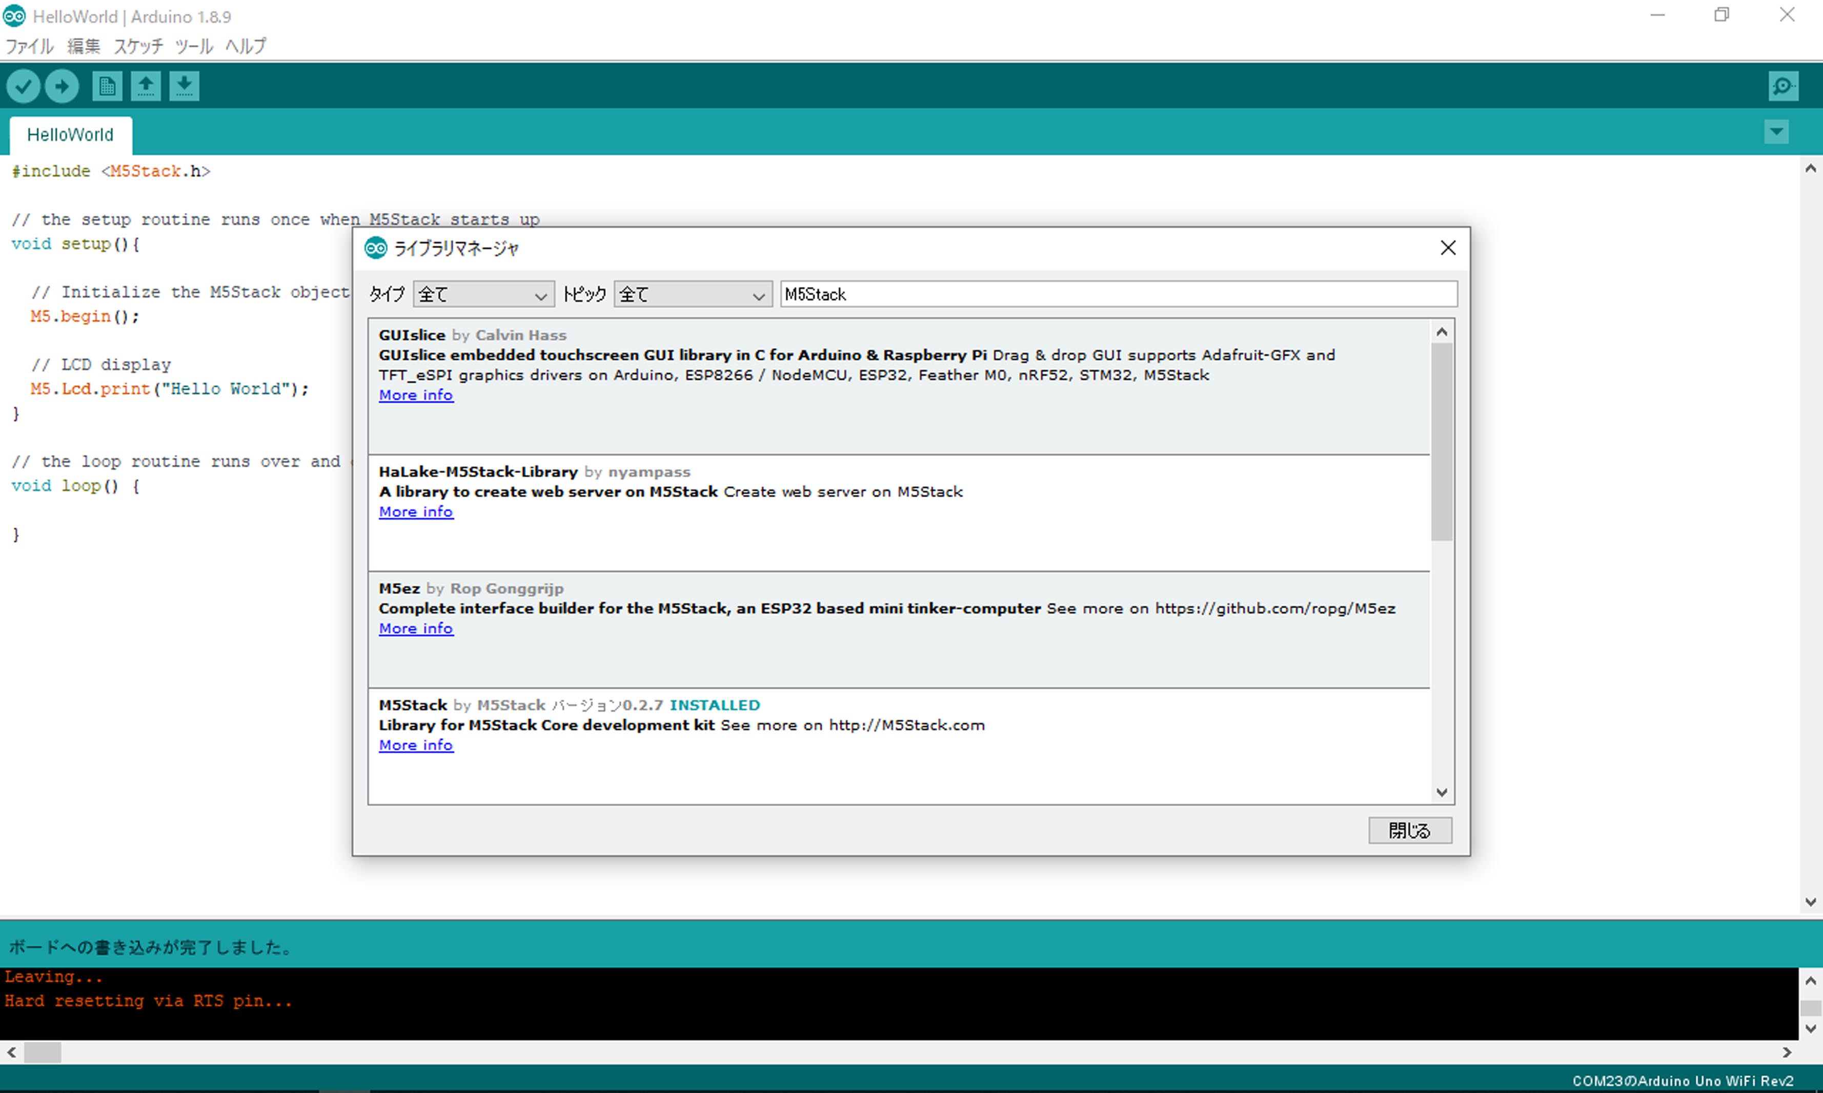Click the Open sketch icon
Image resolution: width=1823 pixels, height=1093 pixels.
tap(146, 86)
